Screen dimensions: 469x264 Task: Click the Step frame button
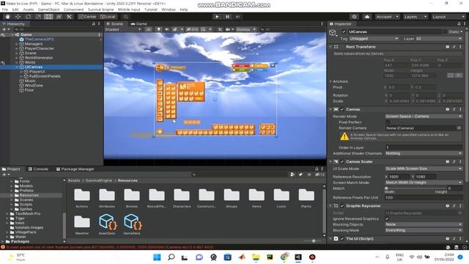tap(237, 17)
